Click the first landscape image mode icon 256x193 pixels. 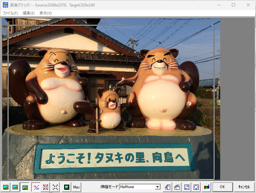pyautogui.click(x=6, y=187)
